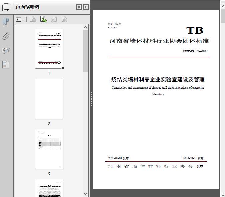The image size is (225, 197).
Task: Open the Bookmarks panel icon
Action: [6, 22]
